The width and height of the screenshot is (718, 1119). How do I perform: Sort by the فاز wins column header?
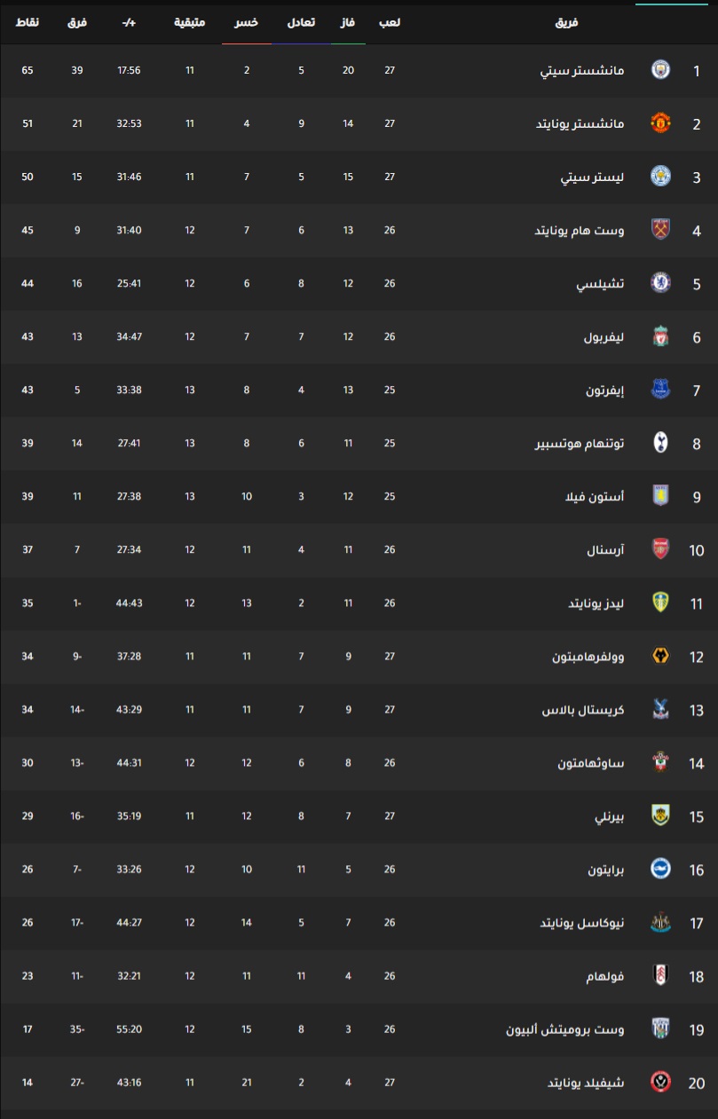348,22
